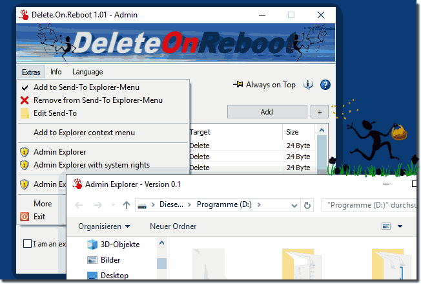421x284 pixels.
Task: Click 'Programme (D:)' breadcrumb
Action: (x=224, y=204)
